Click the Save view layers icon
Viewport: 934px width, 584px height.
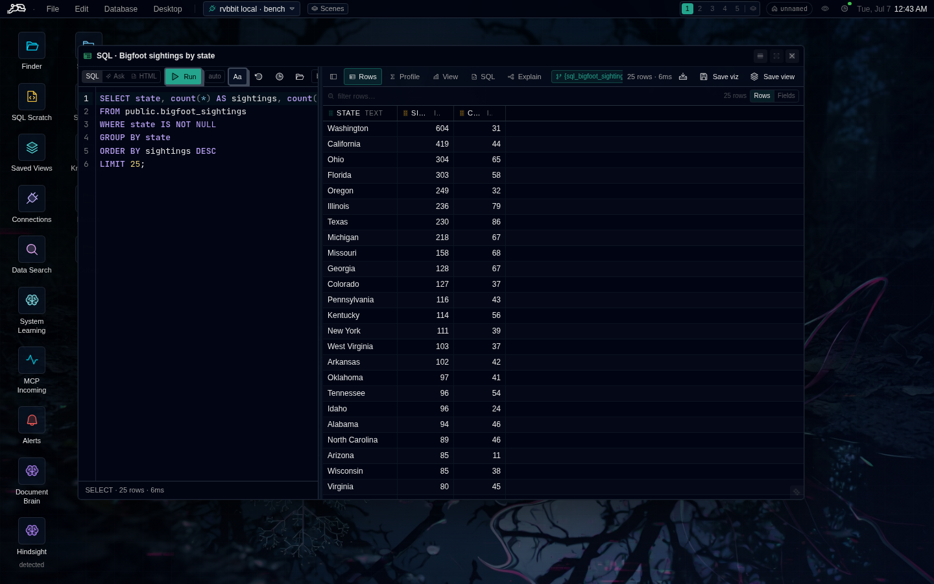point(754,77)
